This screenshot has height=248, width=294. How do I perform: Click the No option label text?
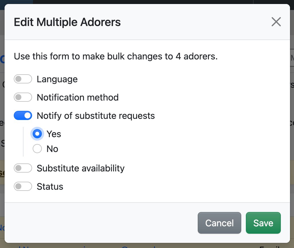[52, 149]
